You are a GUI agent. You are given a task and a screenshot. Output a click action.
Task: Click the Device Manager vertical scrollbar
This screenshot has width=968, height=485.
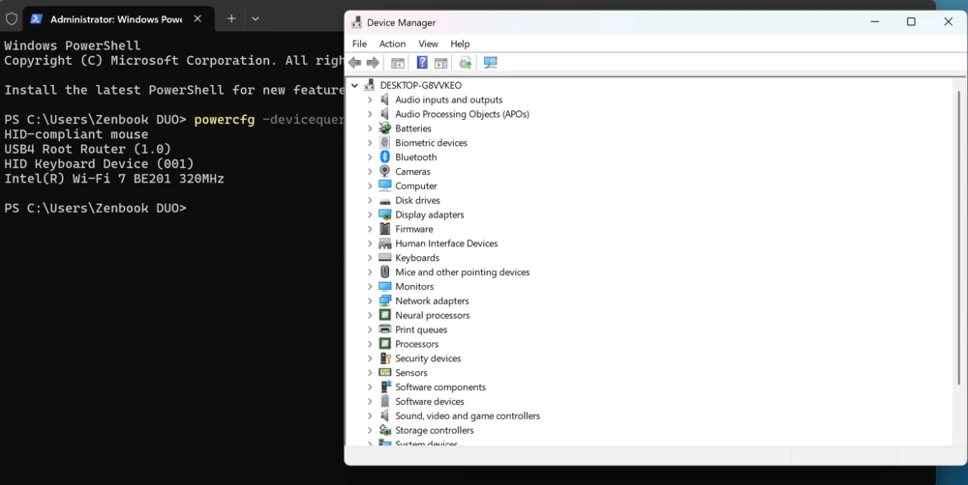tap(958, 238)
